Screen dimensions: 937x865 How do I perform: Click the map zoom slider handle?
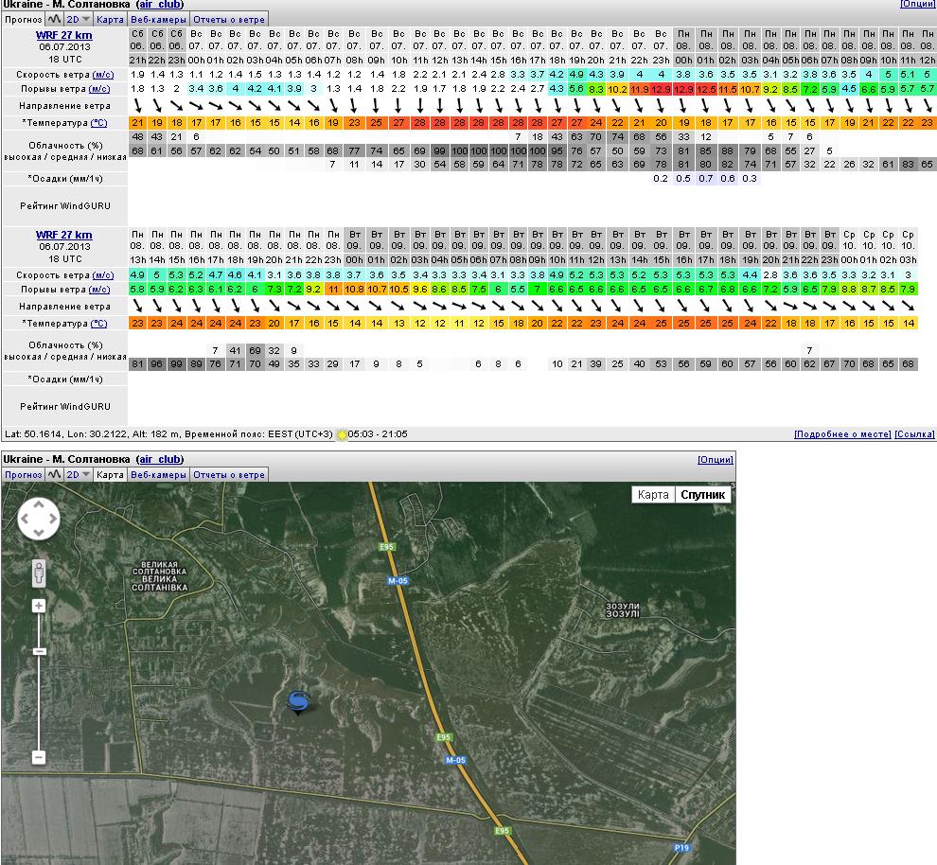[x=39, y=651]
